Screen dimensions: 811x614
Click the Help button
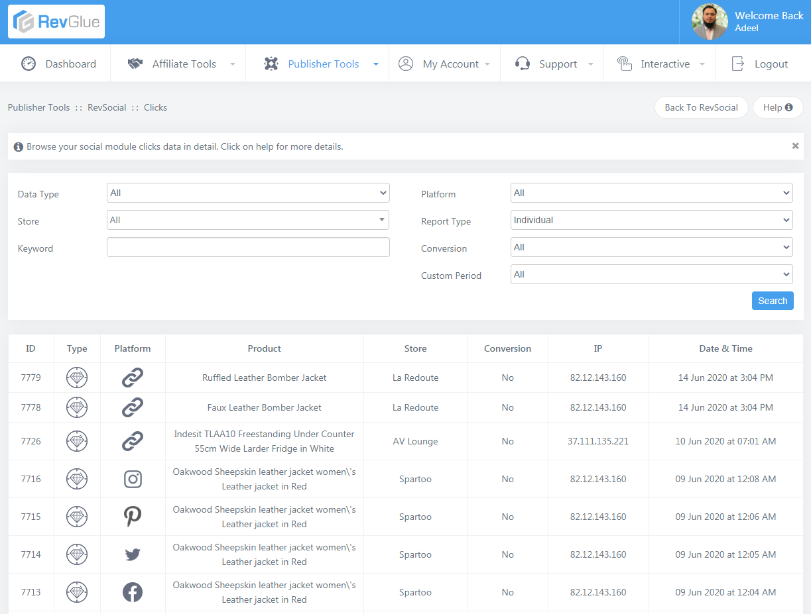(x=777, y=107)
